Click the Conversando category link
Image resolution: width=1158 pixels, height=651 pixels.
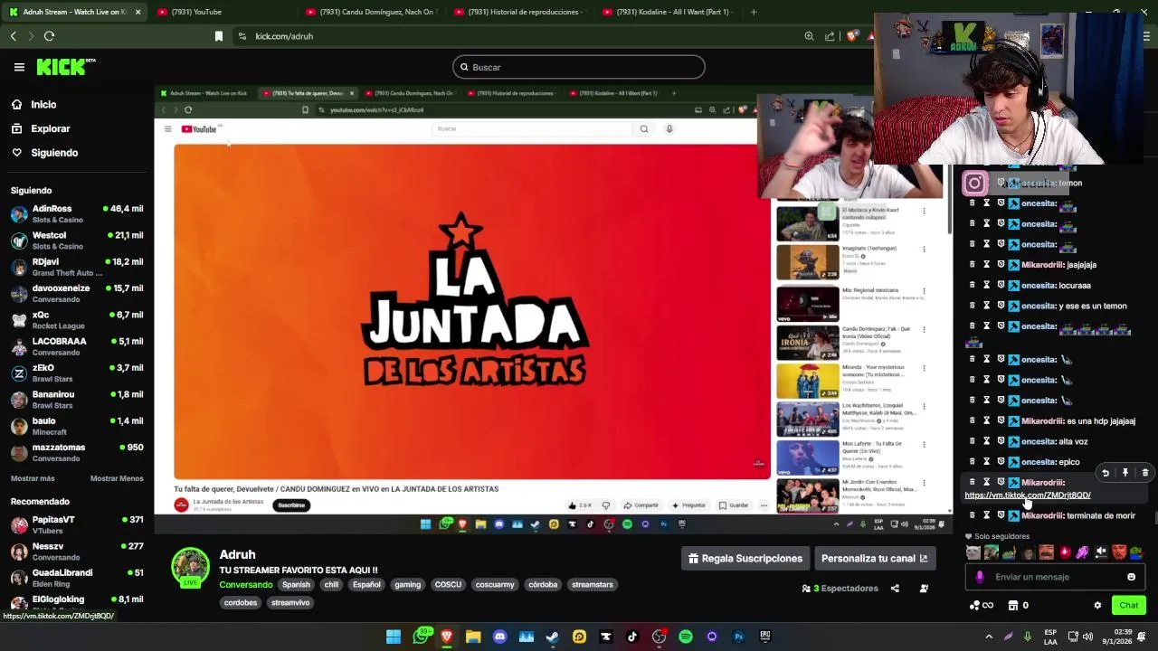click(x=245, y=585)
